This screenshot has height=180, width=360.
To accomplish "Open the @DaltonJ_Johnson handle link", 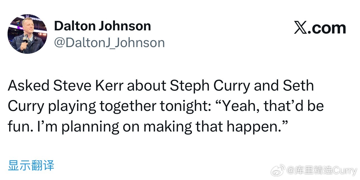I will [109, 43].
